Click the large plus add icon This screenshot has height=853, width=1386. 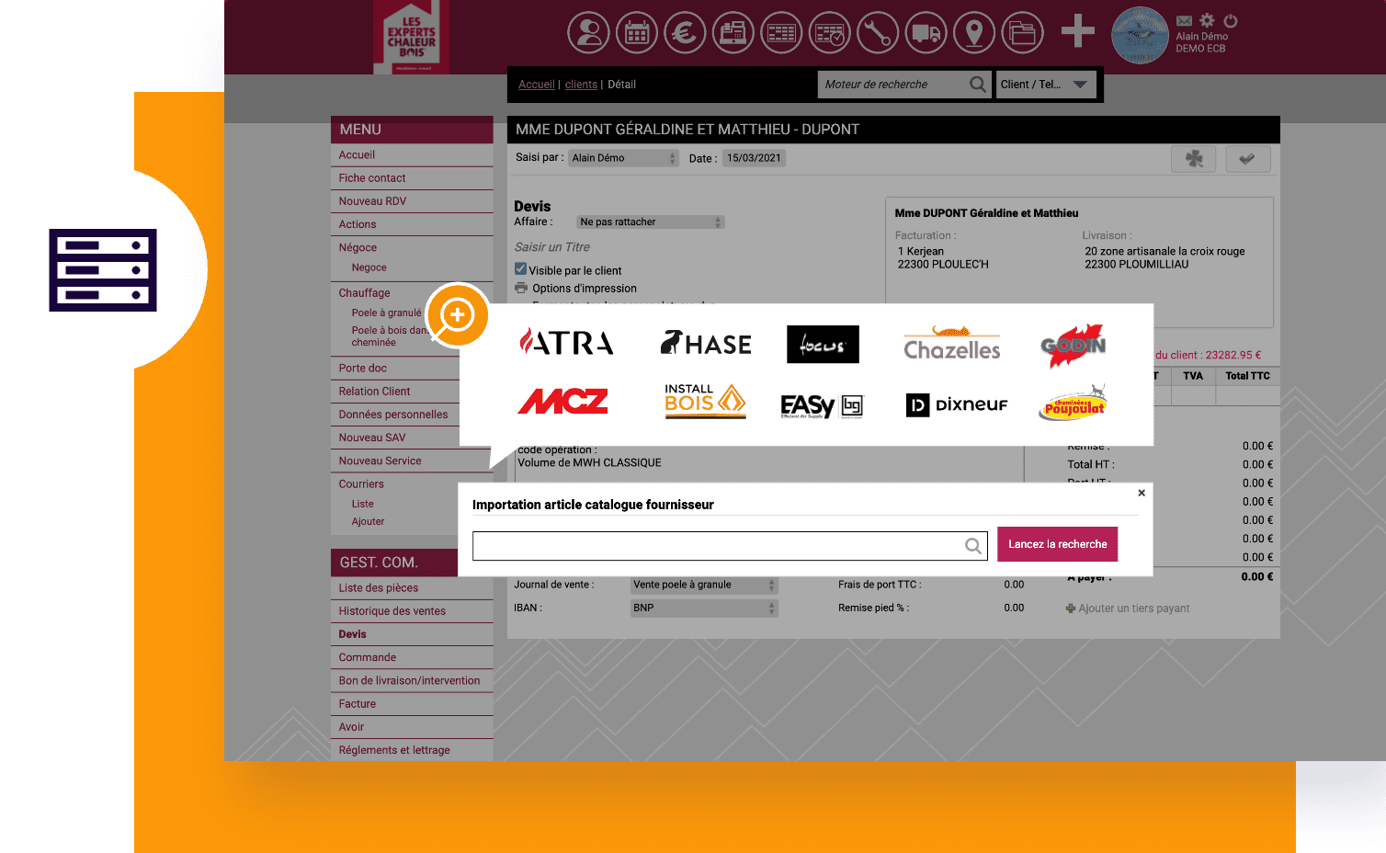1078,31
